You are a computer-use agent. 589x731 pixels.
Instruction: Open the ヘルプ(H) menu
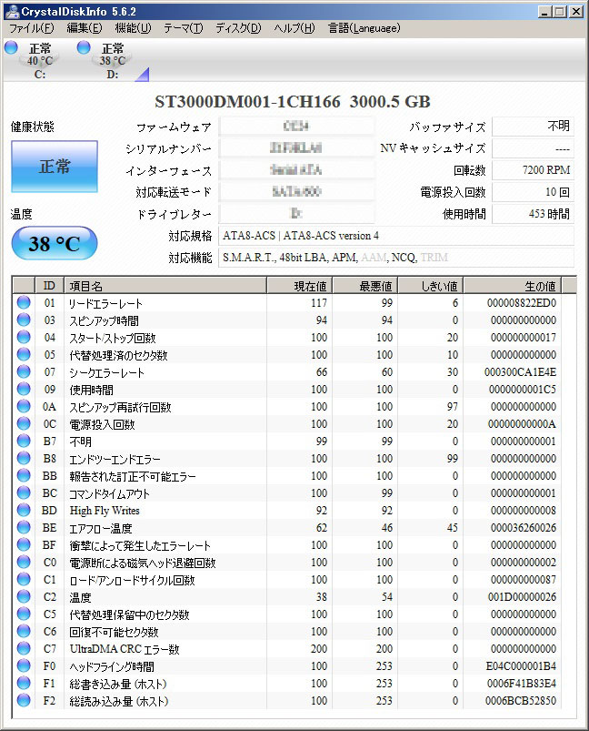pos(294,28)
